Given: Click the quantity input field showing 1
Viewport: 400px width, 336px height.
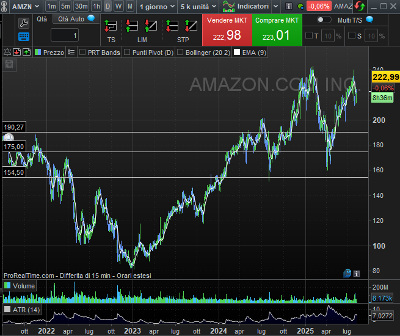Looking at the screenshot, I should [x=65, y=35].
